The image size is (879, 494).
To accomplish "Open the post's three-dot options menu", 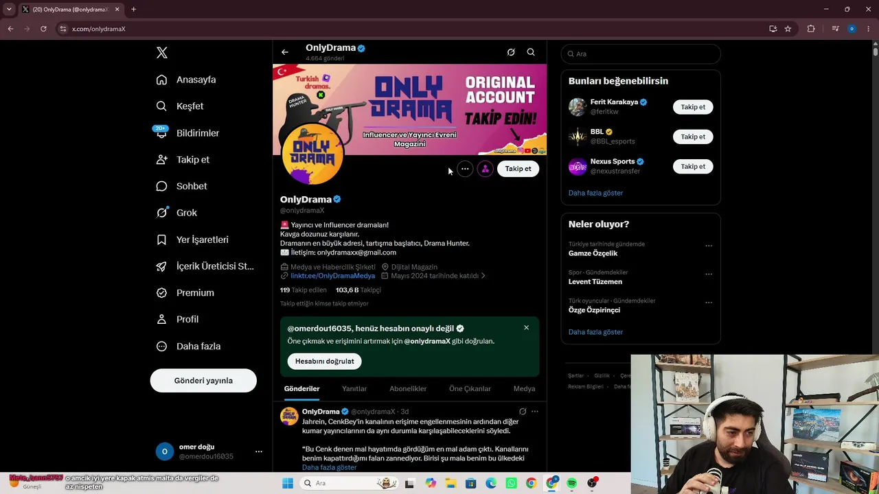I will click(x=535, y=412).
